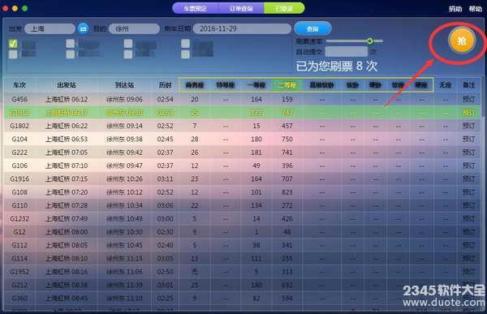487x314 pixels.
Task: Click the red close window dot
Action: [5, 8]
